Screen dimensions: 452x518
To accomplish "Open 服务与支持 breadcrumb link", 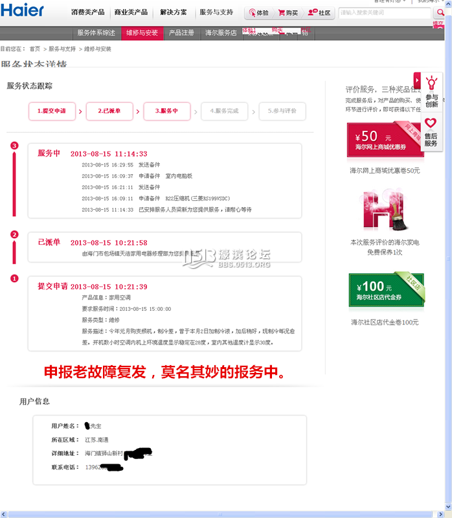I will [62, 49].
